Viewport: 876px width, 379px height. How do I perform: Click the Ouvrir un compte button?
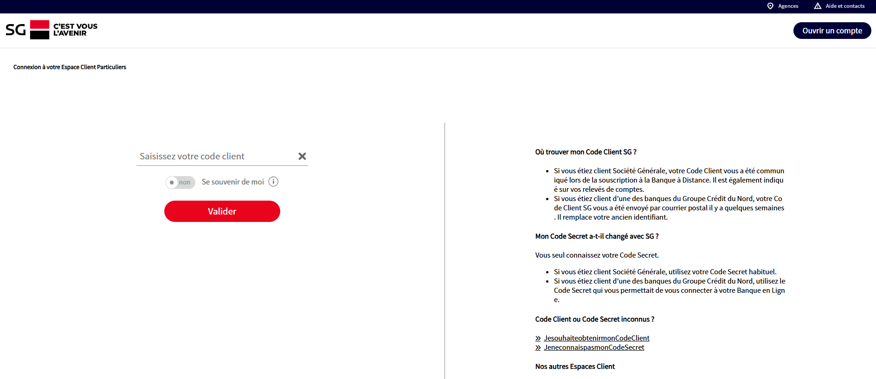click(832, 31)
